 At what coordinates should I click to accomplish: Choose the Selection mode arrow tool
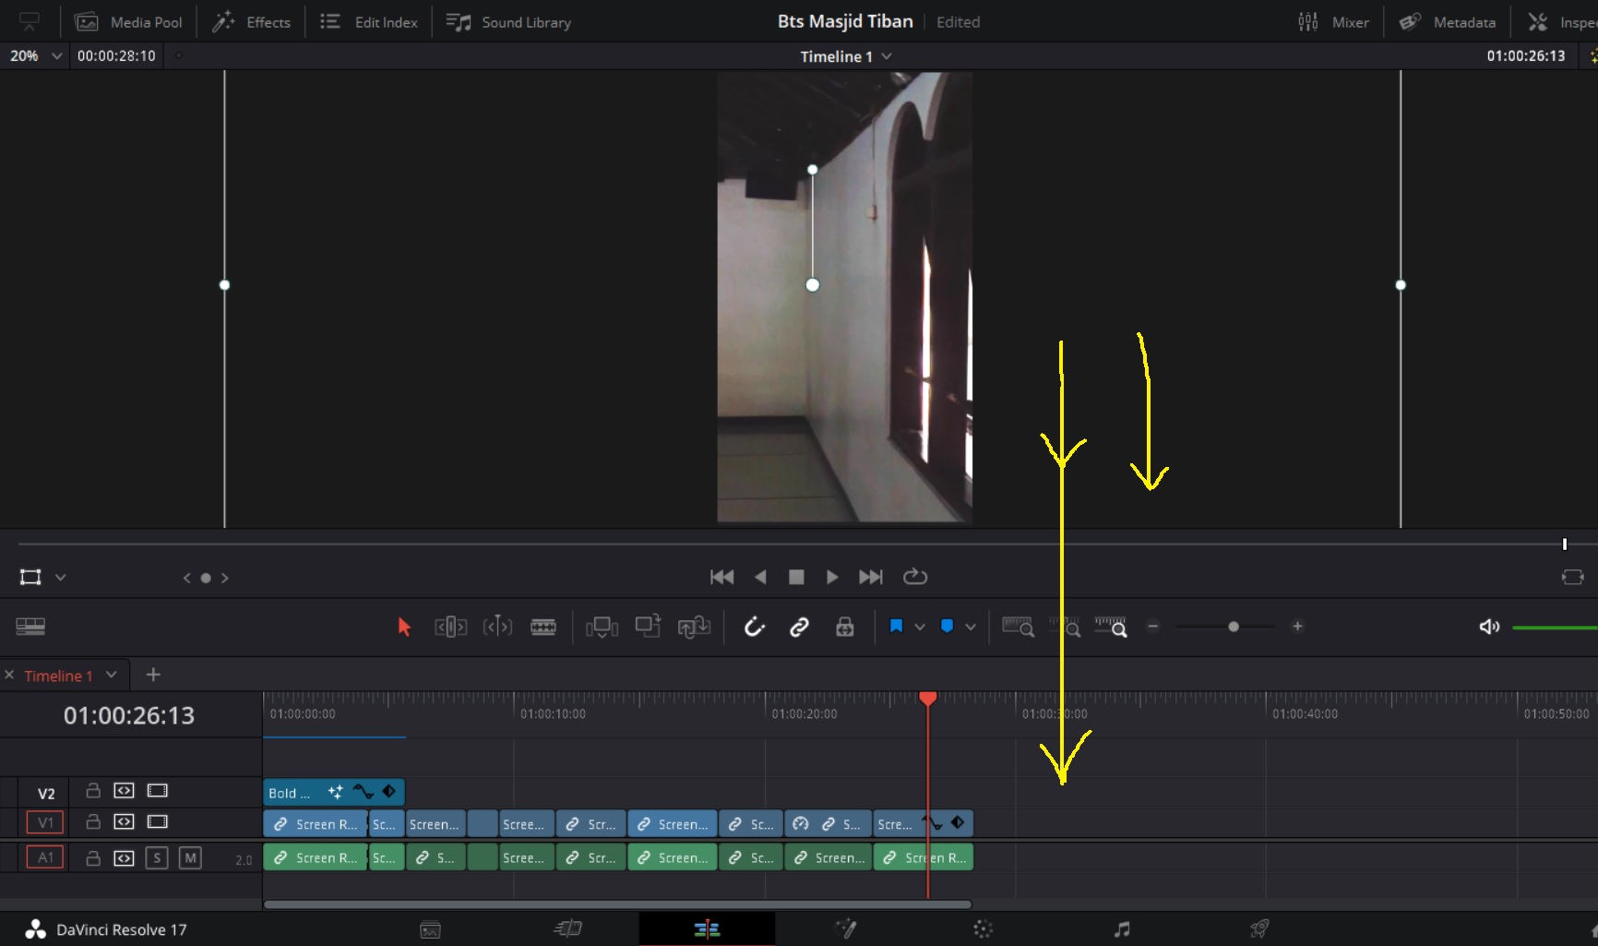[x=403, y=627]
